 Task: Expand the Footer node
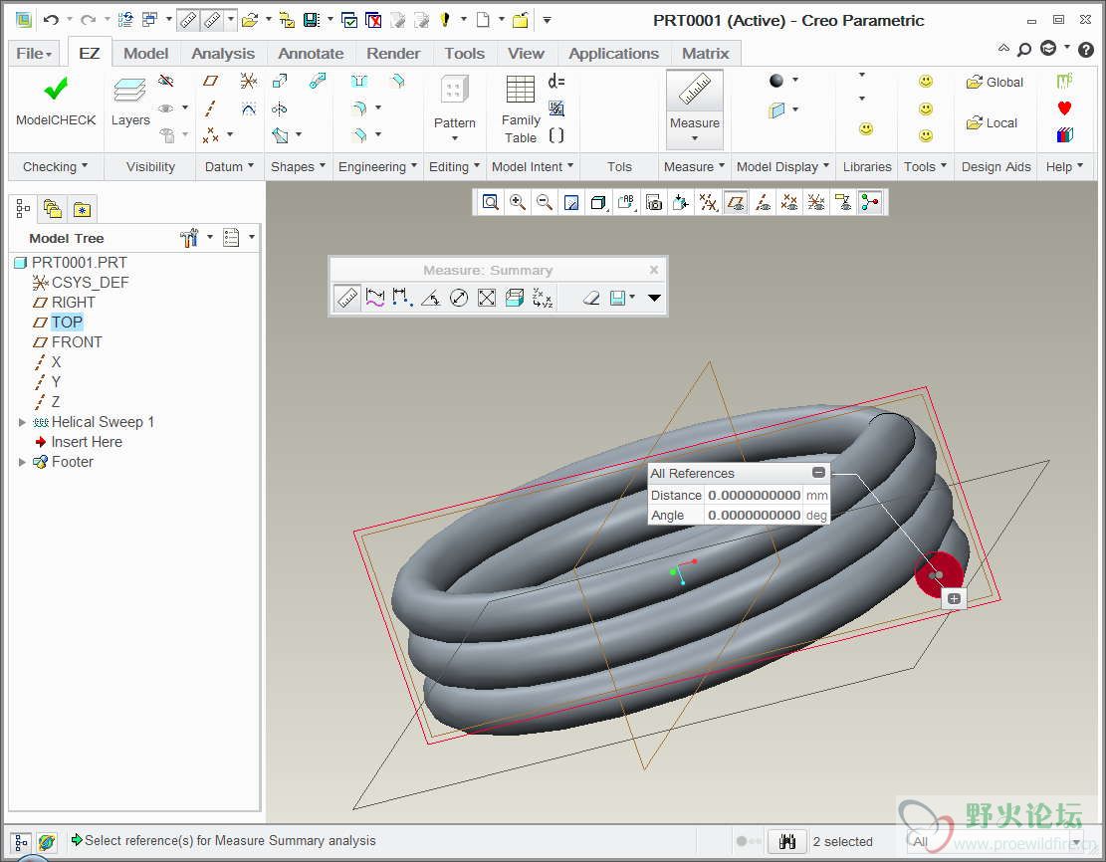tap(22, 462)
